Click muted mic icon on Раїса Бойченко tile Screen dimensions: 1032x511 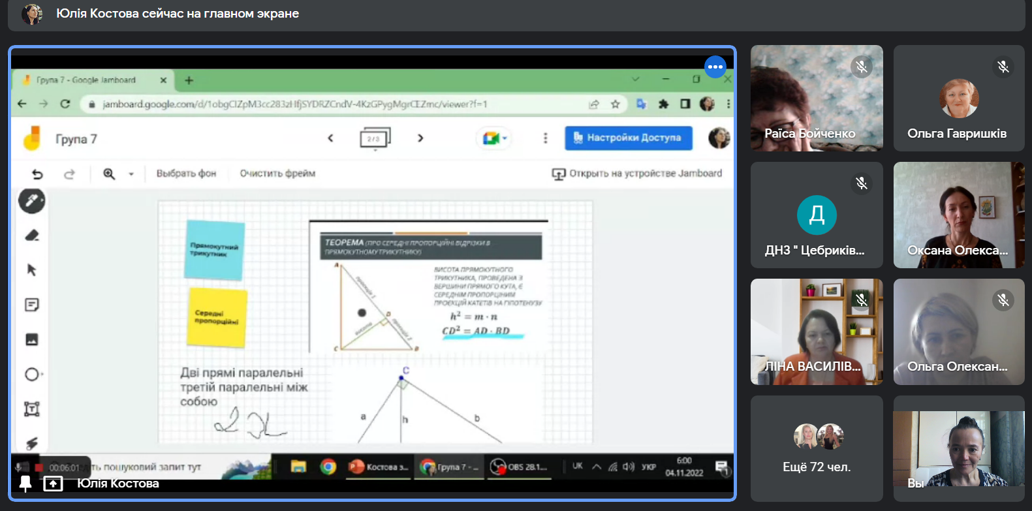point(862,67)
